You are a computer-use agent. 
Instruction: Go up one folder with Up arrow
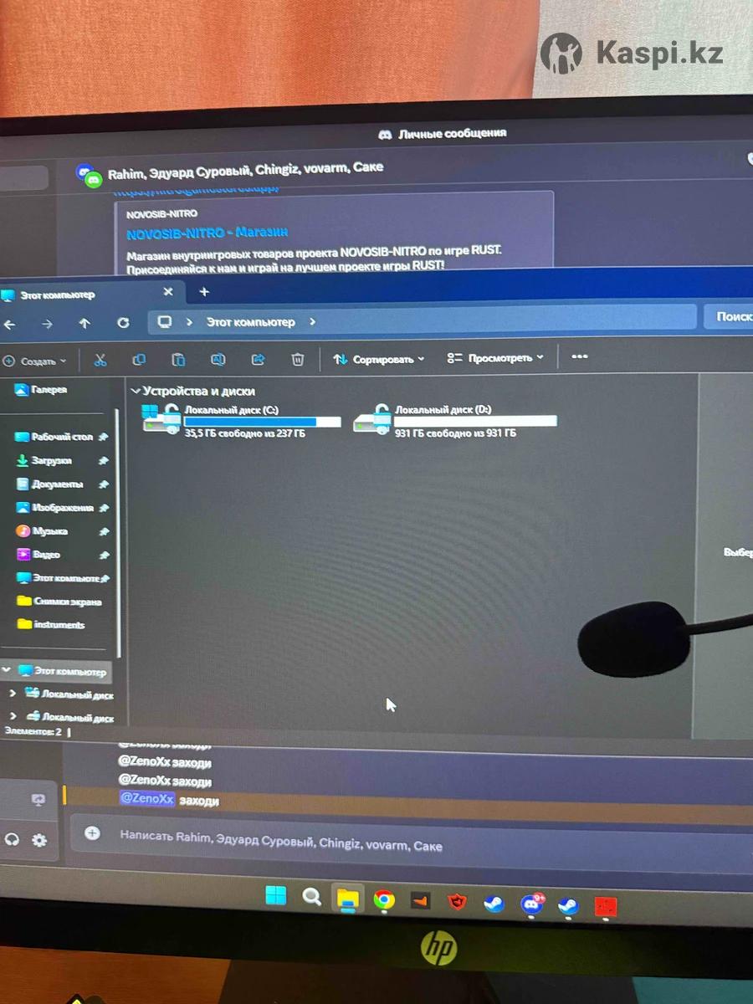click(x=85, y=324)
